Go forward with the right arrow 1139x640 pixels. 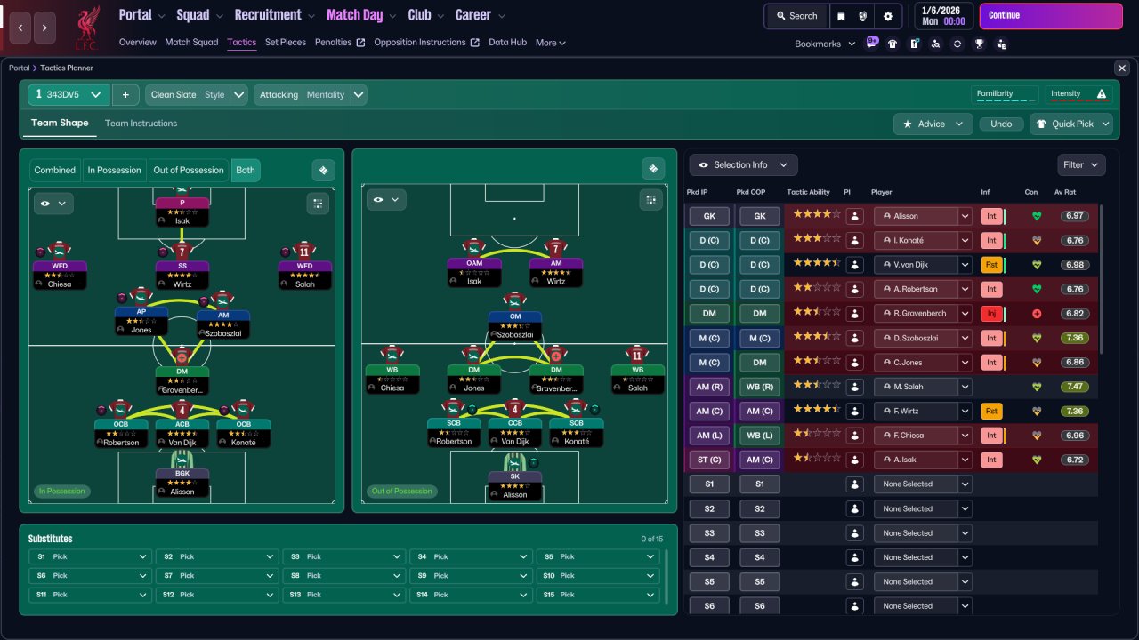[45, 28]
